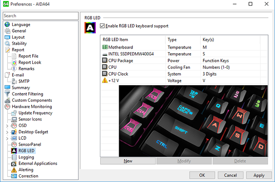Click the Correction icon in tree
Image resolution: width=275 pixels, height=182 pixels.
click(14, 176)
